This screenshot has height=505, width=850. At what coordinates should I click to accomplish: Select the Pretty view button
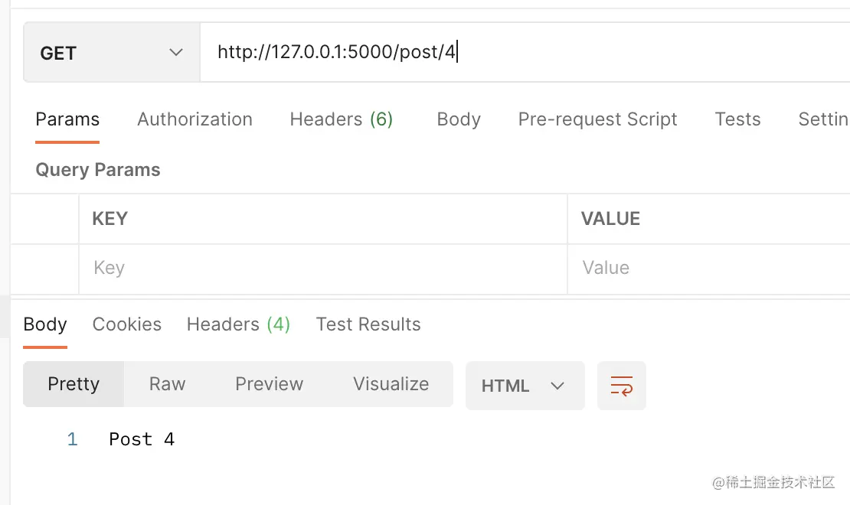click(74, 384)
